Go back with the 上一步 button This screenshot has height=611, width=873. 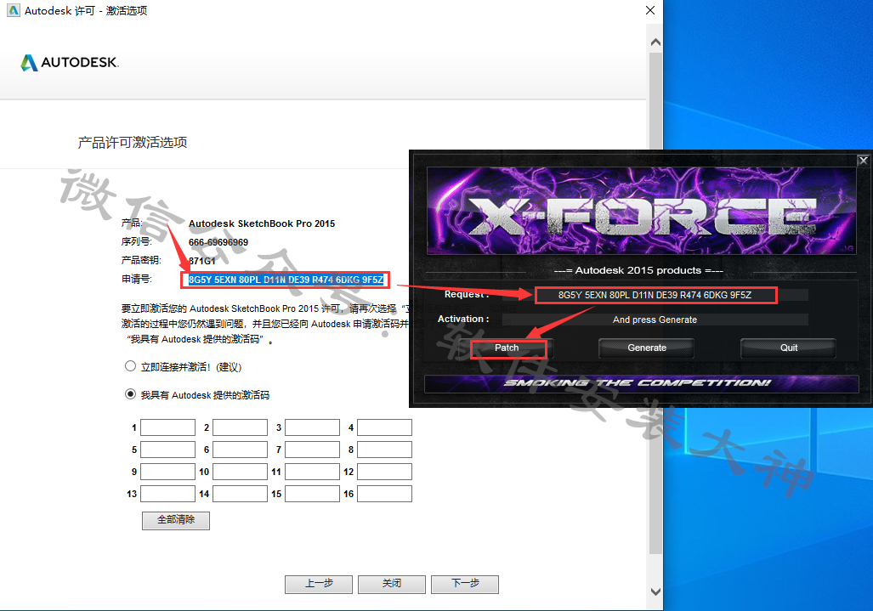tap(319, 584)
